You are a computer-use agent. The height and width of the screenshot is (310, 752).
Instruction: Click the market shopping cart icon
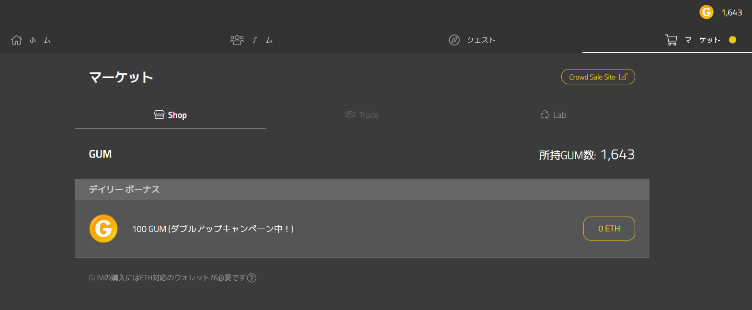click(671, 40)
